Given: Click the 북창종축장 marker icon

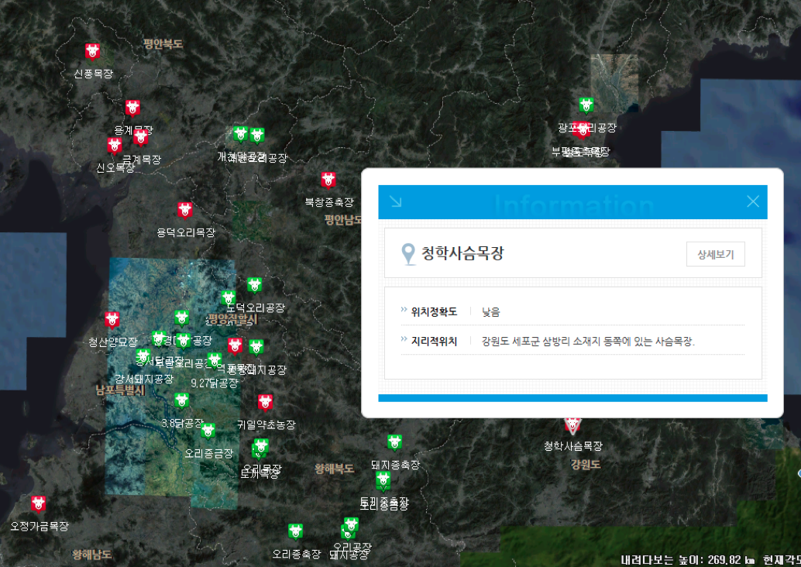Looking at the screenshot, I should tap(328, 180).
